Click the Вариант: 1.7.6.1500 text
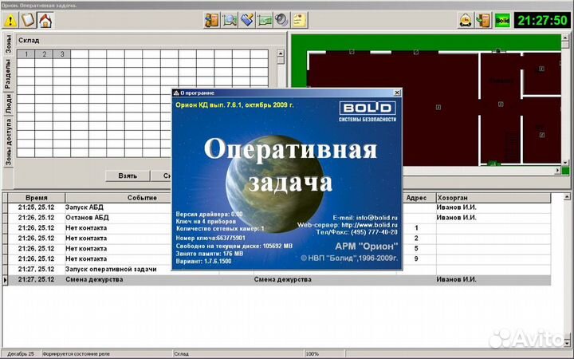Viewport: 574px width, 359px height. (203, 261)
